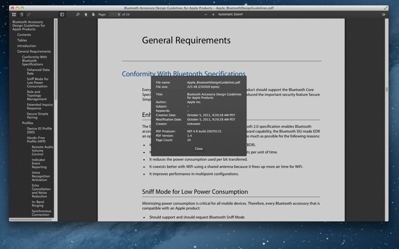This screenshot has height=249, width=399.
Task: Click the sidebar vertical scrollbar
Action: point(55,59)
